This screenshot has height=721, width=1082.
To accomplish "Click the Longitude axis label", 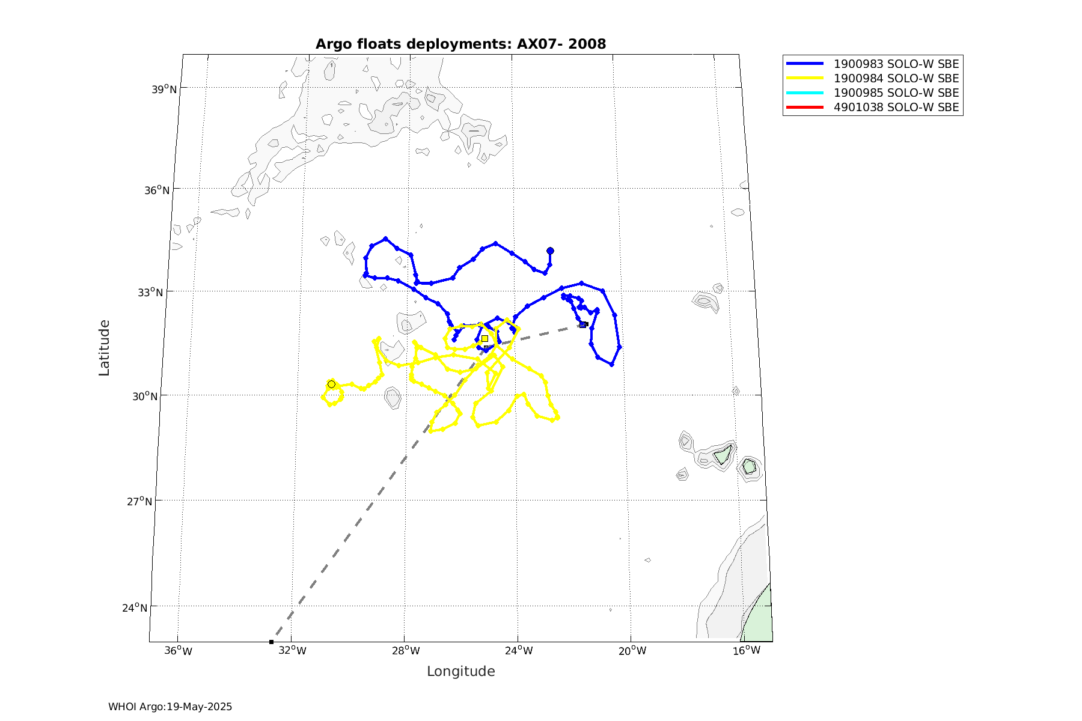I will pos(461,671).
